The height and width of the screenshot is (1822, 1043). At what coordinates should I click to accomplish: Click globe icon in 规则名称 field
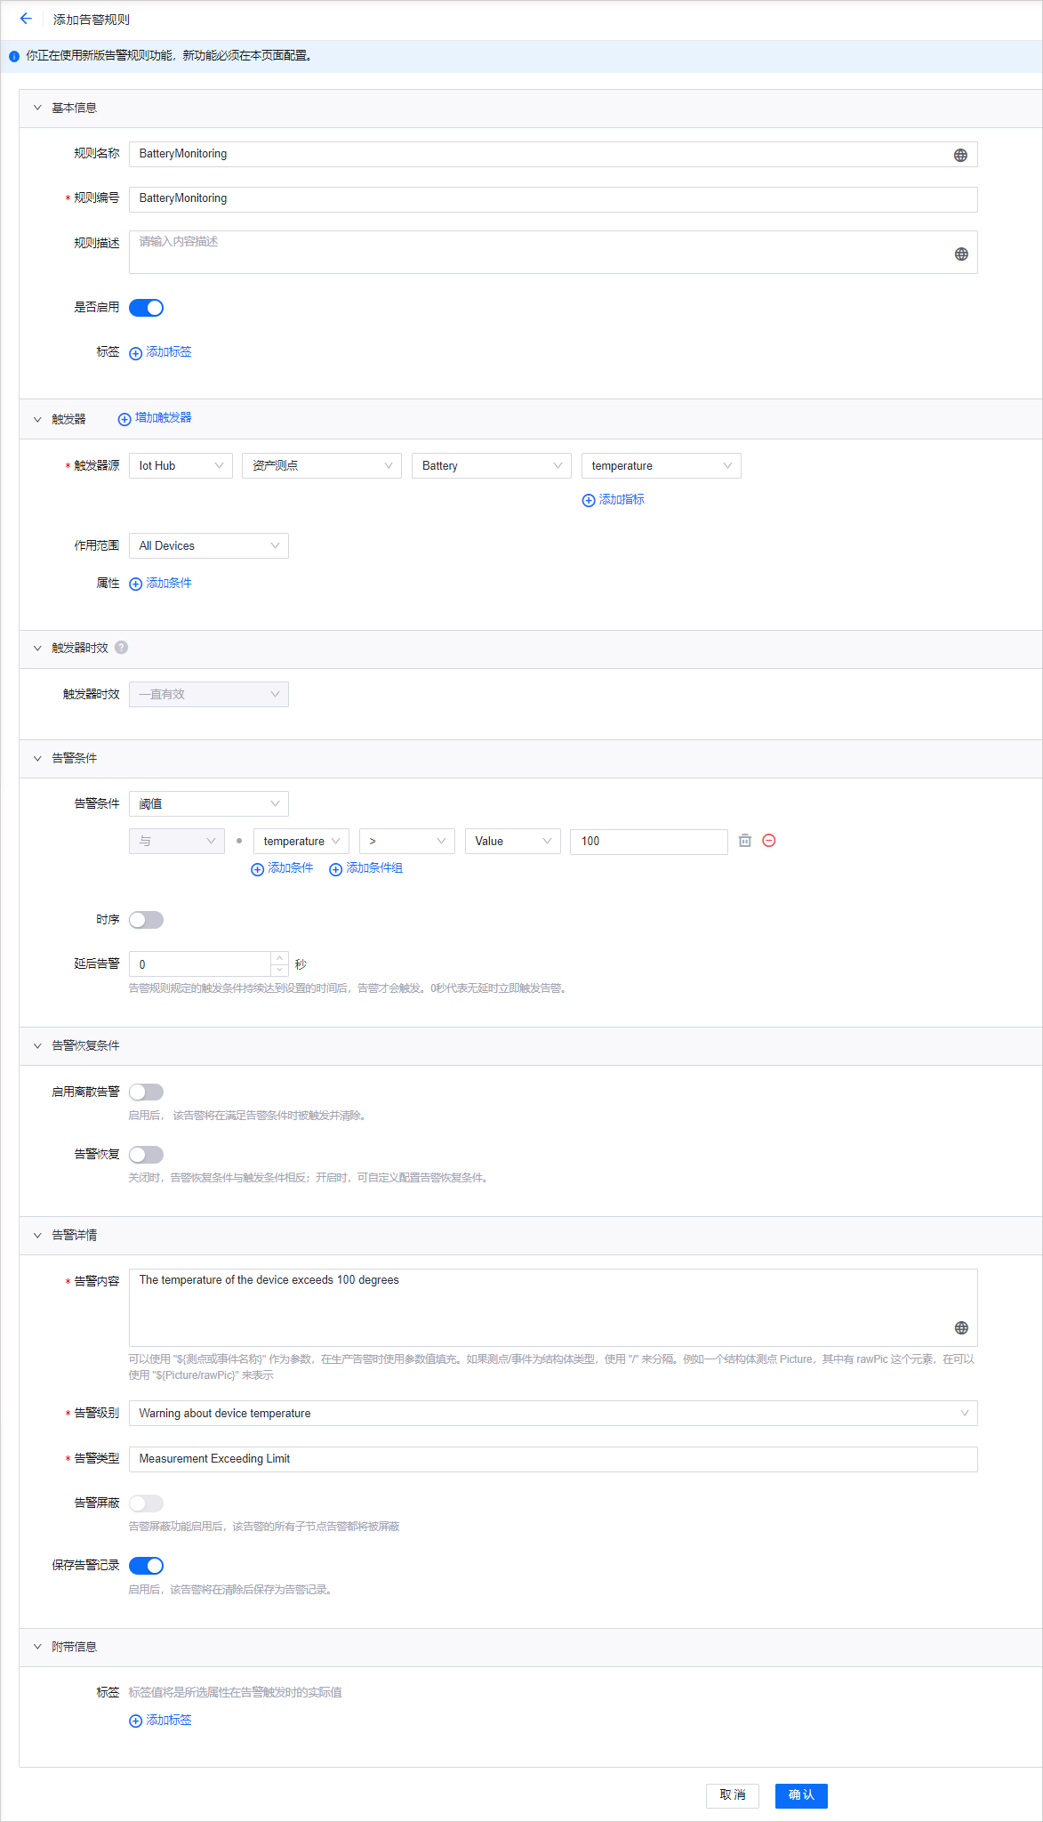coord(960,155)
